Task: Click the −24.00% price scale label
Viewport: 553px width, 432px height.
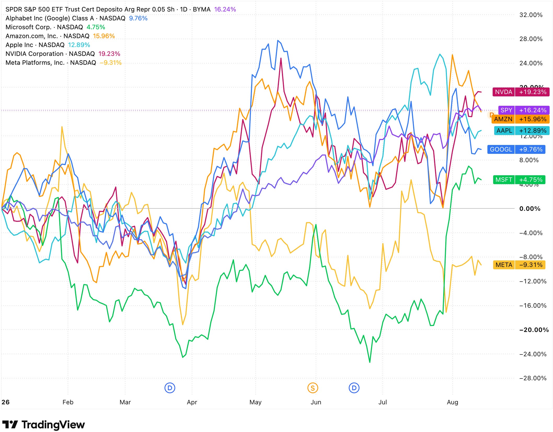Action: pyautogui.click(x=533, y=354)
